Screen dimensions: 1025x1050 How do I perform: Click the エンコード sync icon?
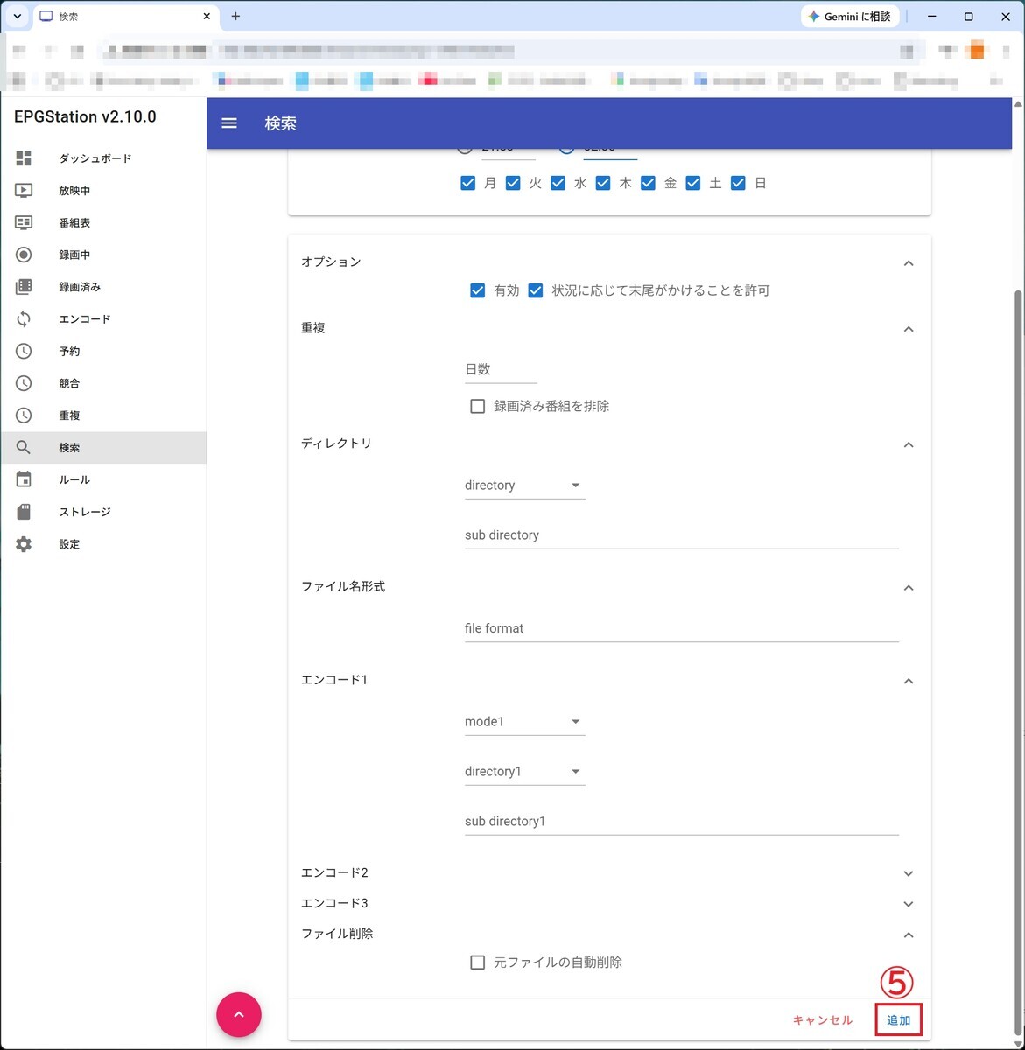pyautogui.click(x=24, y=319)
